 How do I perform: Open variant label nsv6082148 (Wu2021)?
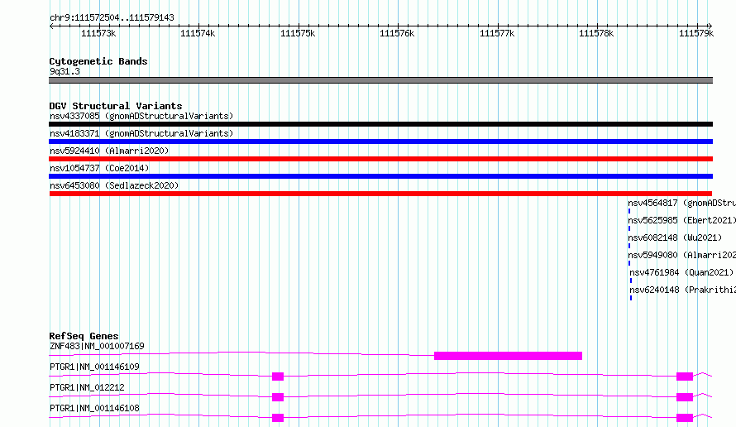[675, 237]
